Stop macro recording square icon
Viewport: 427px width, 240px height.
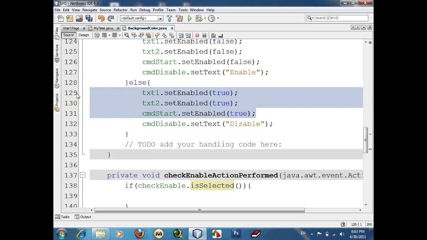(x=204, y=35)
